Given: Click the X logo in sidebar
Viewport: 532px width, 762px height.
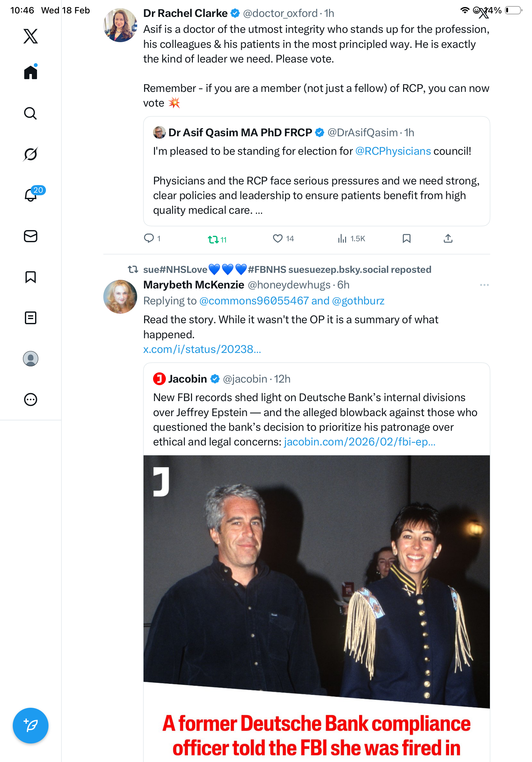Looking at the screenshot, I should [31, 36].
